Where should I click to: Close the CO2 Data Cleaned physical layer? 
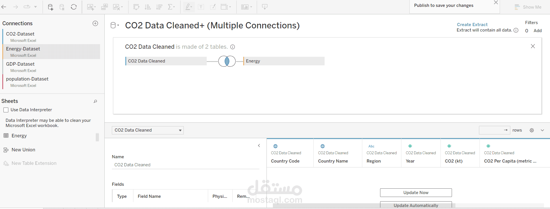pos(533,46)
